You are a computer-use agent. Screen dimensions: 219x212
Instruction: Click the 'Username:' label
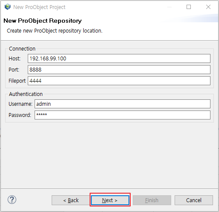point(20,104)
